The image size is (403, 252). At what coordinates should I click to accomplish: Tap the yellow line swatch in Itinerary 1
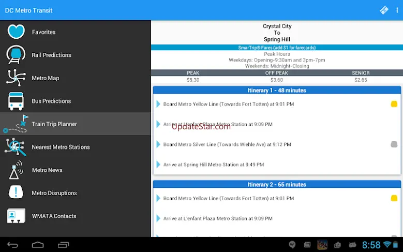click(394, 104)
